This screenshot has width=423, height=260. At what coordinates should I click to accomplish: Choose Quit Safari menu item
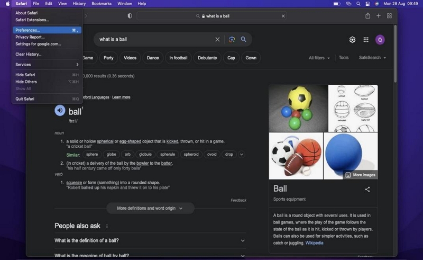[x=47, y=98]
